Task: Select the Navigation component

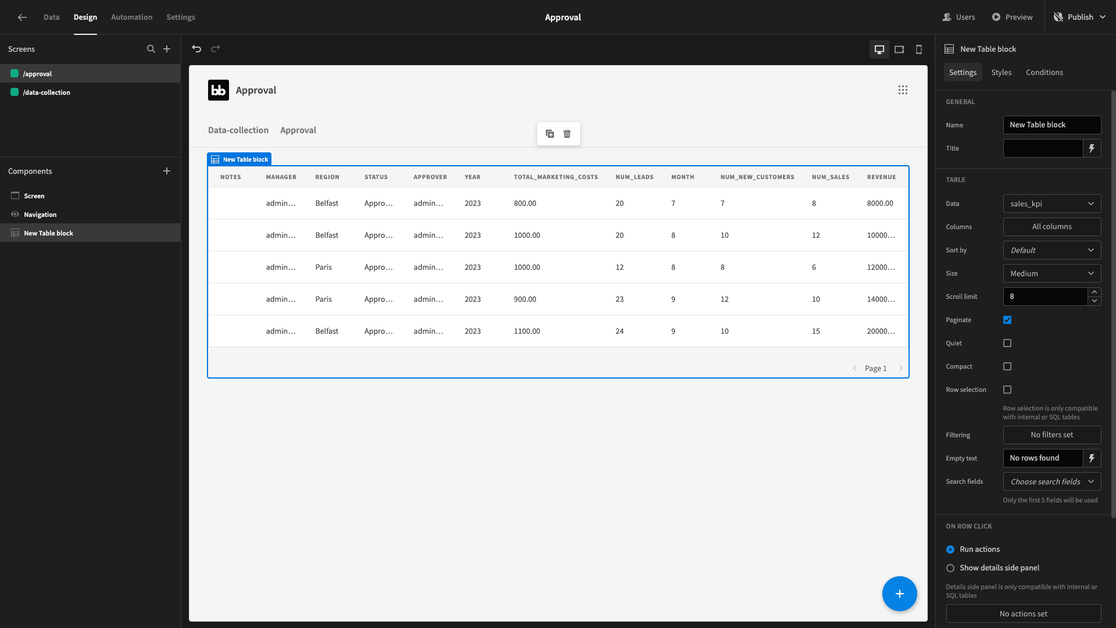Action: click(90, 215)
